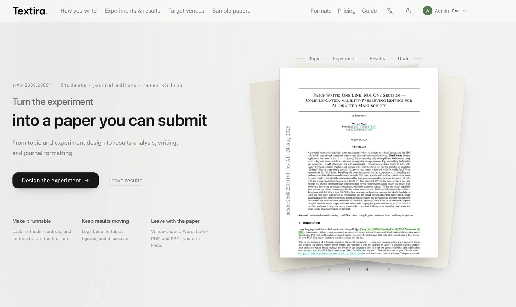
Task: Click the Keywords line in the paper
Action: 355,215
